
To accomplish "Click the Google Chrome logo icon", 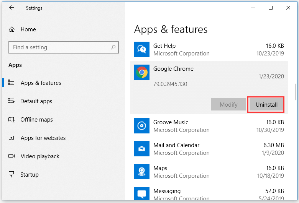I will click(x=142, y=72).
